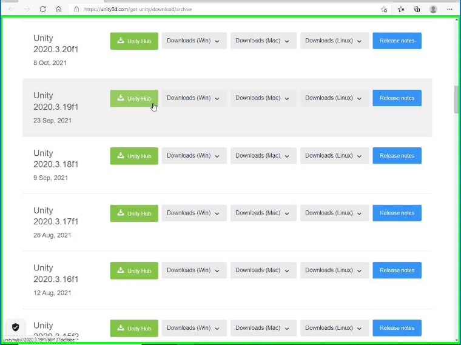Add this page to favorites star icon

click(384, 10)
